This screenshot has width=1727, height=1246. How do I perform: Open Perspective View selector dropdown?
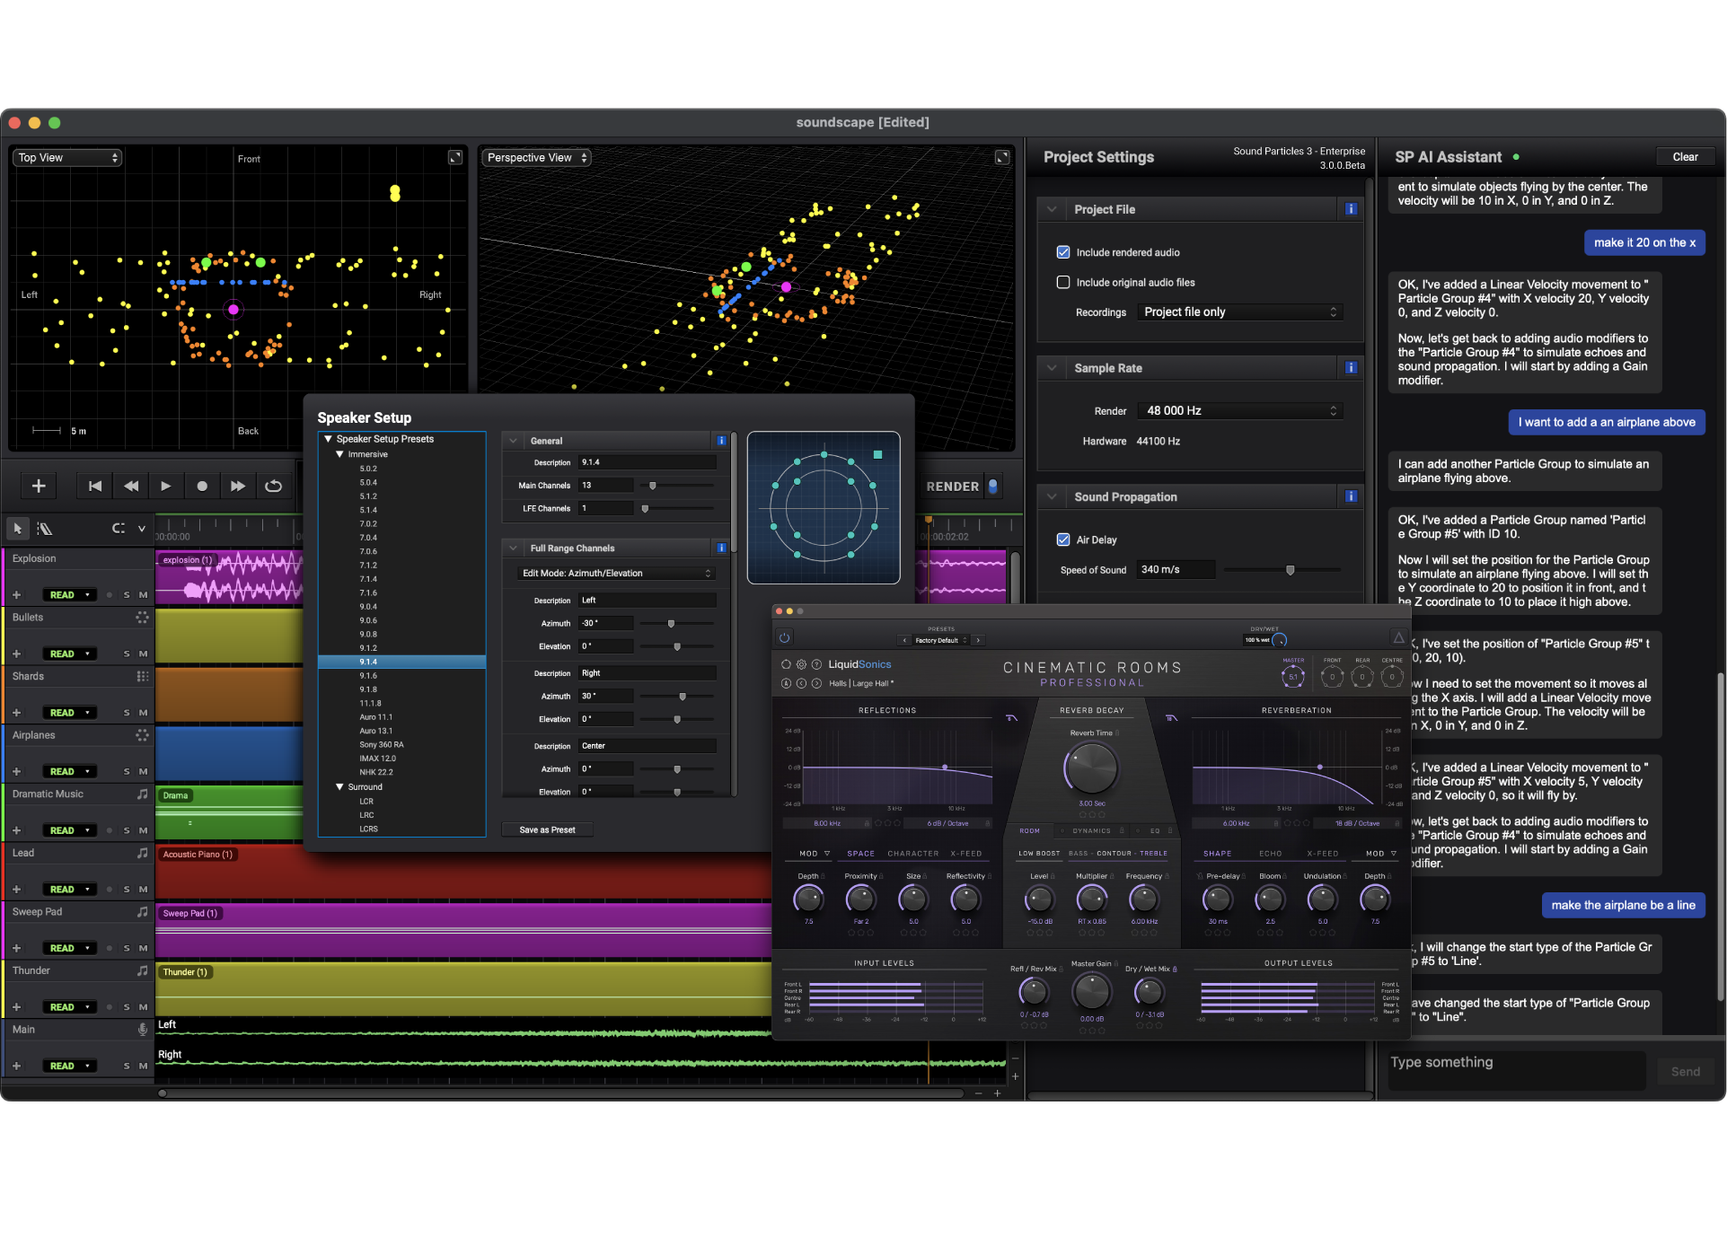537,157
